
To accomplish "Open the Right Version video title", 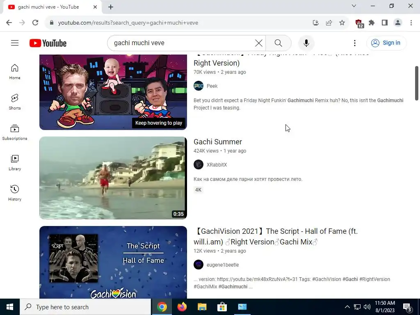I will pyautogui.click(x=281, y=61).
